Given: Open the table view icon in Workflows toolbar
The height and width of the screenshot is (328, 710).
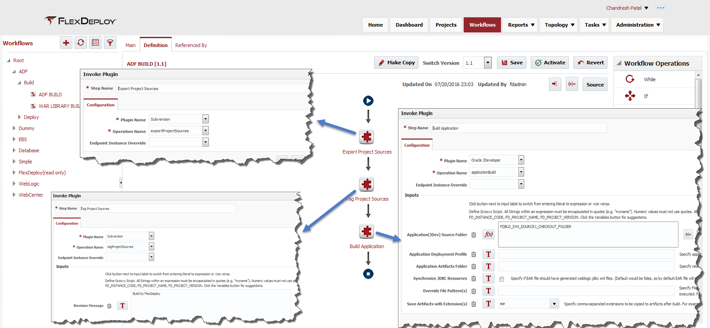Looking at the screenshot, I should [95, 43].
